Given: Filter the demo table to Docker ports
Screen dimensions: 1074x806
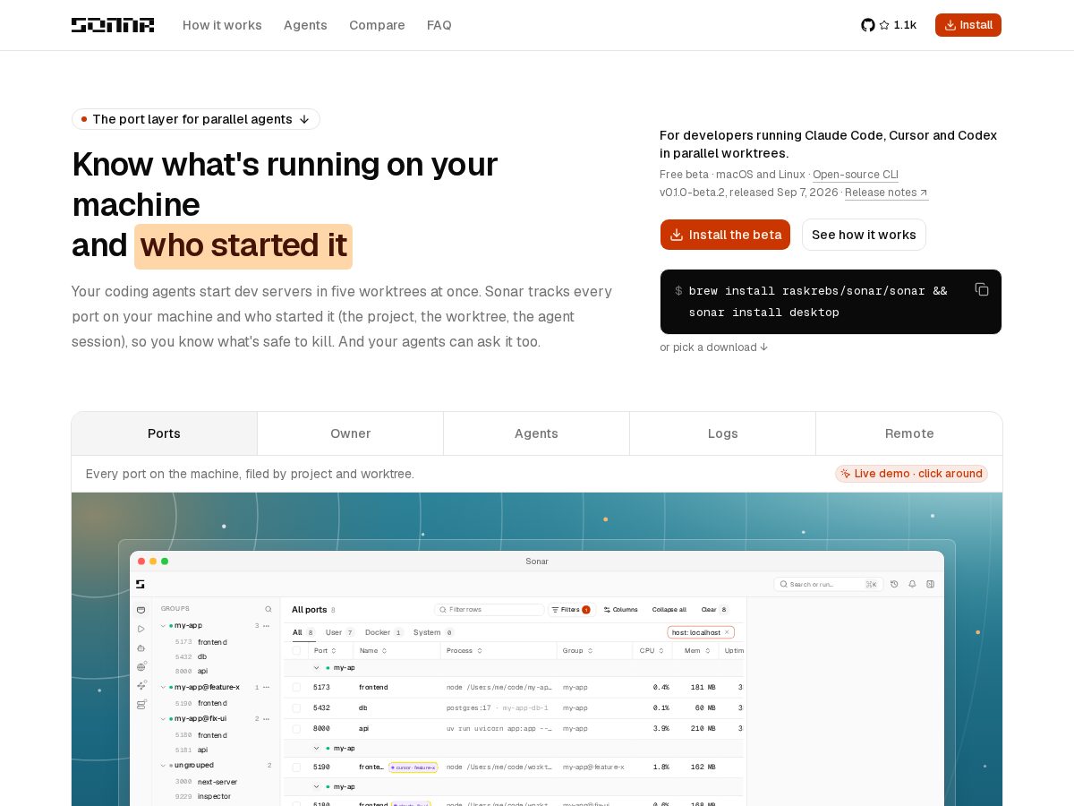Looking at the screenshot, I should 384,632.
